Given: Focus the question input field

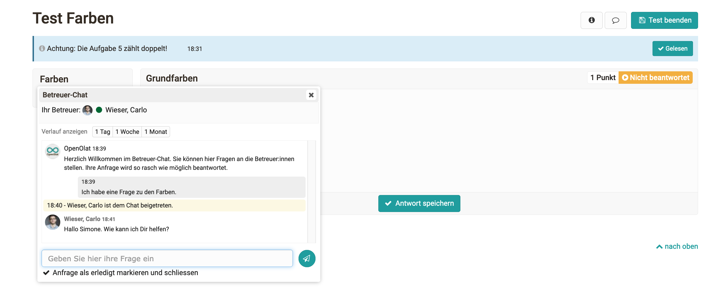Looking at the screenshot, I should (167, 258).
